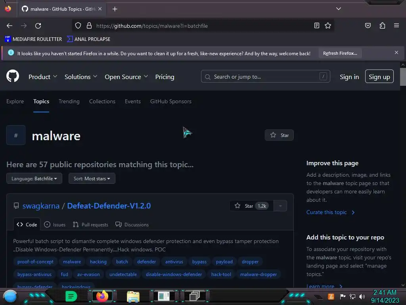Open the Collections tab
The height and width of the screenshot is (305, 406).
[x=102, y=101]
